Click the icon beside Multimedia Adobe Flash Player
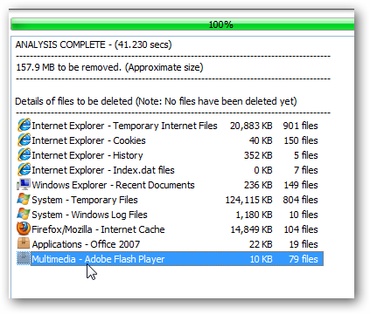 24,258
